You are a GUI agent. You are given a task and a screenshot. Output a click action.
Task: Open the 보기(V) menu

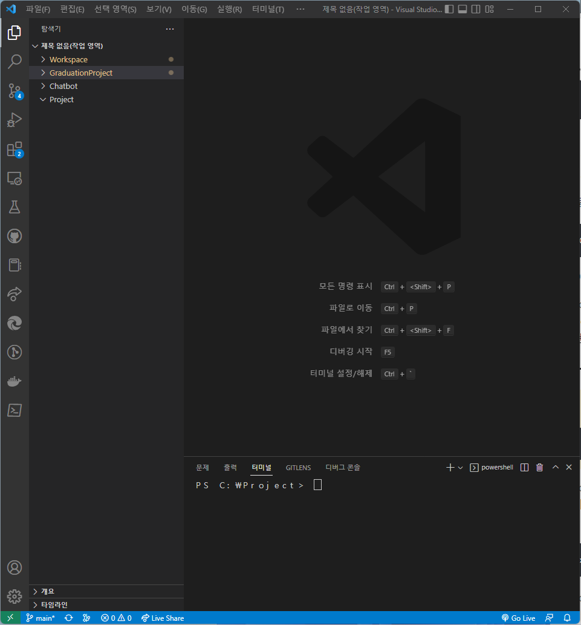tap(159, 9)
